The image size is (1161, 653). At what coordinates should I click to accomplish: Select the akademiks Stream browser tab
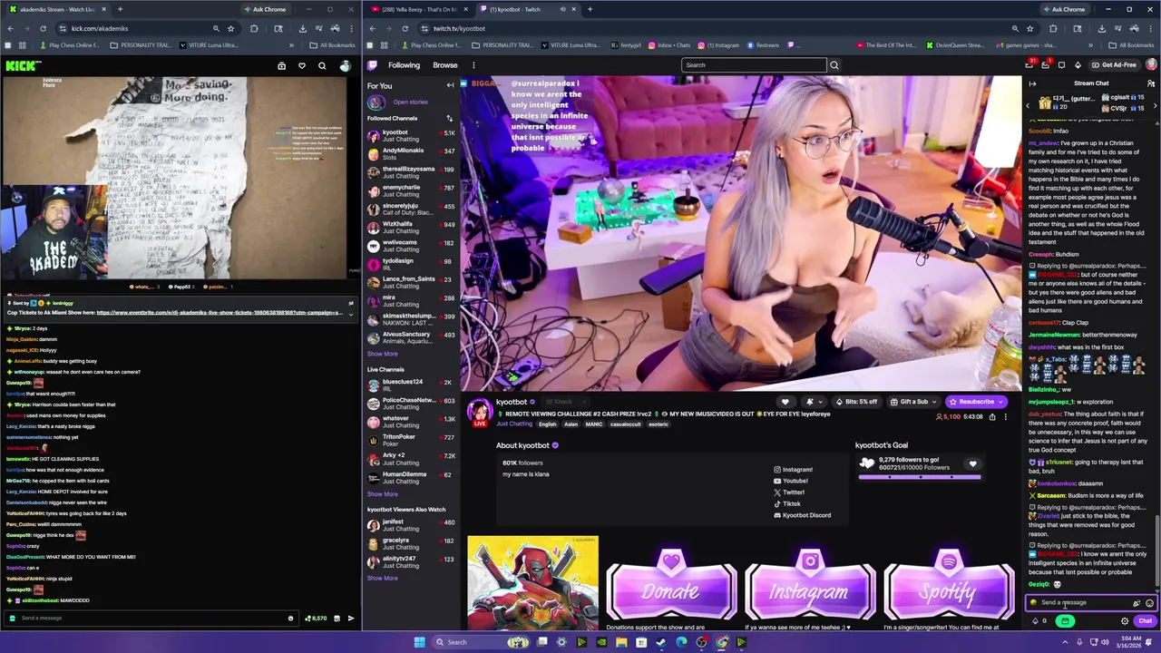click(56, 9)
